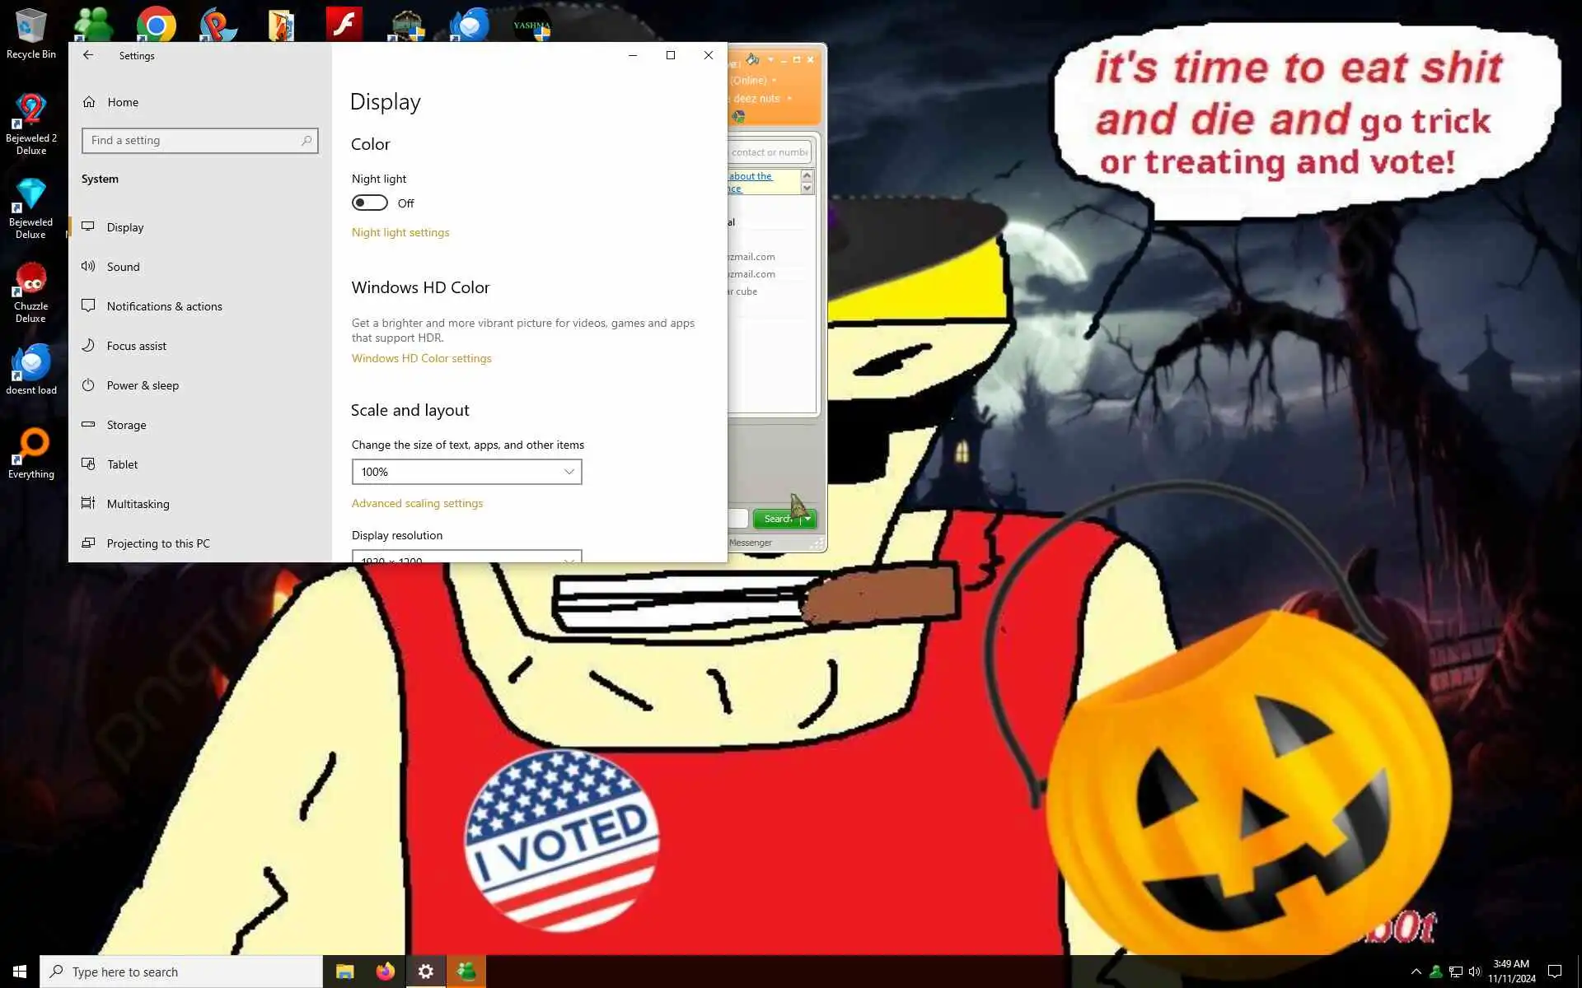Open Sound settings in sidebar

pos(123,267)
